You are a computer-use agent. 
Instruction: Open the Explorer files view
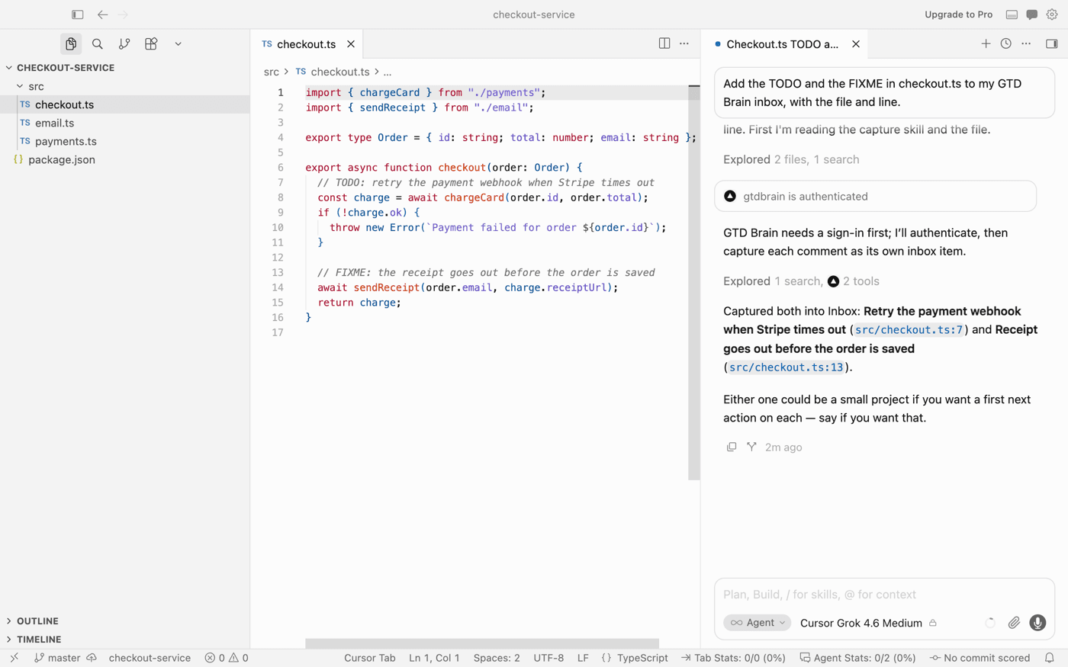click(71, 44)
